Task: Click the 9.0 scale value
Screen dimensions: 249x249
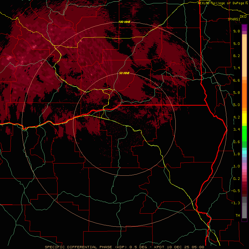Action: [x=237, y=43]
